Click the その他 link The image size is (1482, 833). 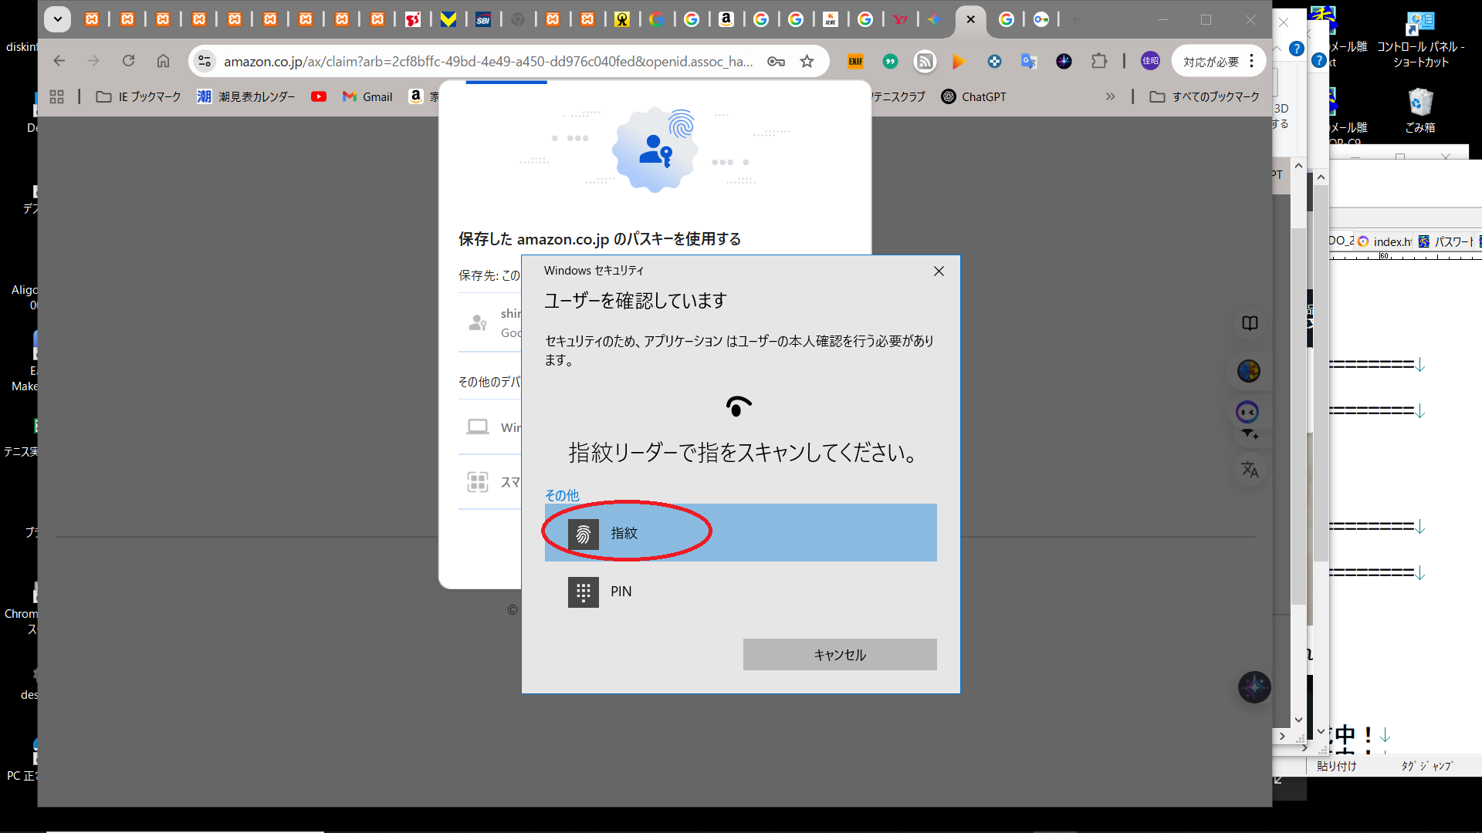pos(561,495)
